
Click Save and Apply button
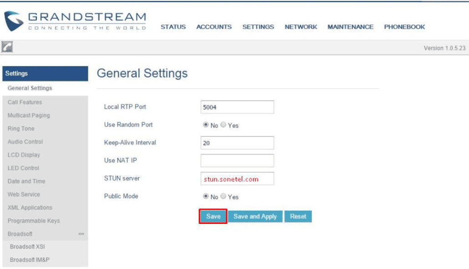pos(255,217)
